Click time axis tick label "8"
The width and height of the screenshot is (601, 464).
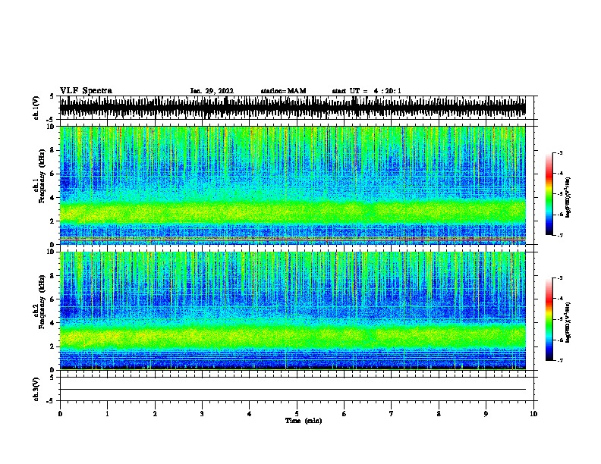click(x=439, y=414)
